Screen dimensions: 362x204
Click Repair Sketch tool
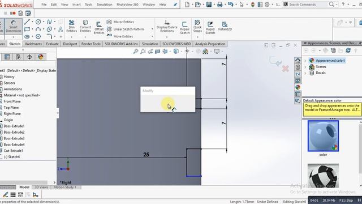(185, 28)
